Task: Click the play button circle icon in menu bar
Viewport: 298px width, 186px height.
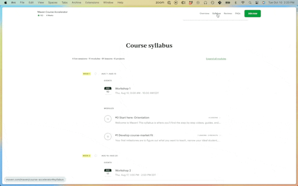Action: click(198, 3)
